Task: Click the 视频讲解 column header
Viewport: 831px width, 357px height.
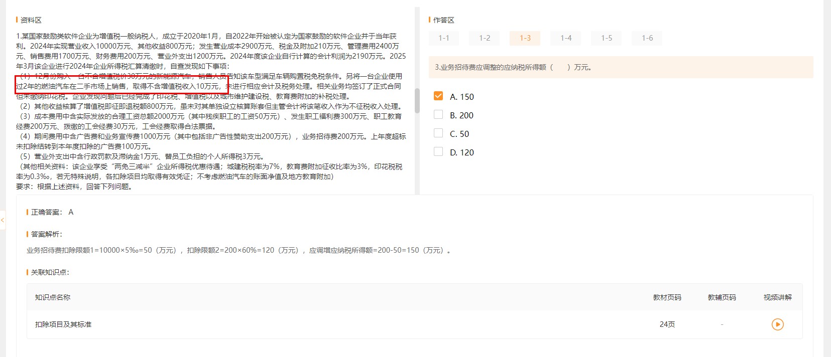Action: tap(777, 297)
